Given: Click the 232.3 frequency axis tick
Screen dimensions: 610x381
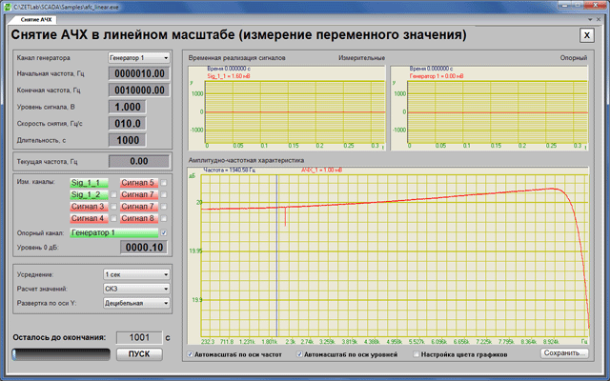Looking at the screenshot, I should click(x=208, y=342).
